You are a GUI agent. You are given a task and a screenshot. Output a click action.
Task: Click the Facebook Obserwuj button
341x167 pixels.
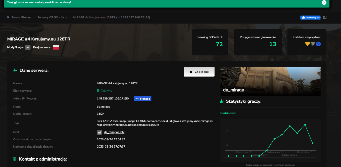pos(310,18)
